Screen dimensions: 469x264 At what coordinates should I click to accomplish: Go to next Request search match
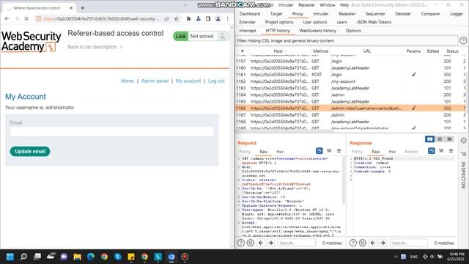click(270, 243)
